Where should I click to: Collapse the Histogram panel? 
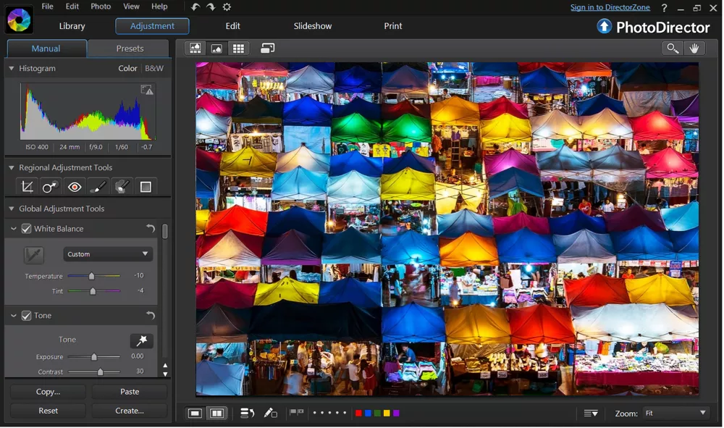pos(10,68)
